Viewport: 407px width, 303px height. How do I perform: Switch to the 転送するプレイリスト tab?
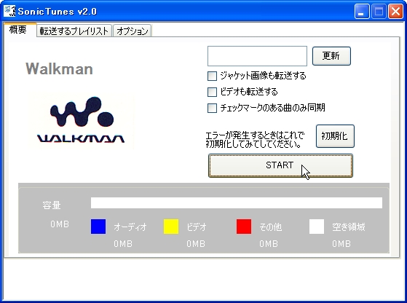coord(74,31)
